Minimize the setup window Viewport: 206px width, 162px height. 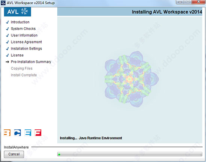[x=180, y=2]
